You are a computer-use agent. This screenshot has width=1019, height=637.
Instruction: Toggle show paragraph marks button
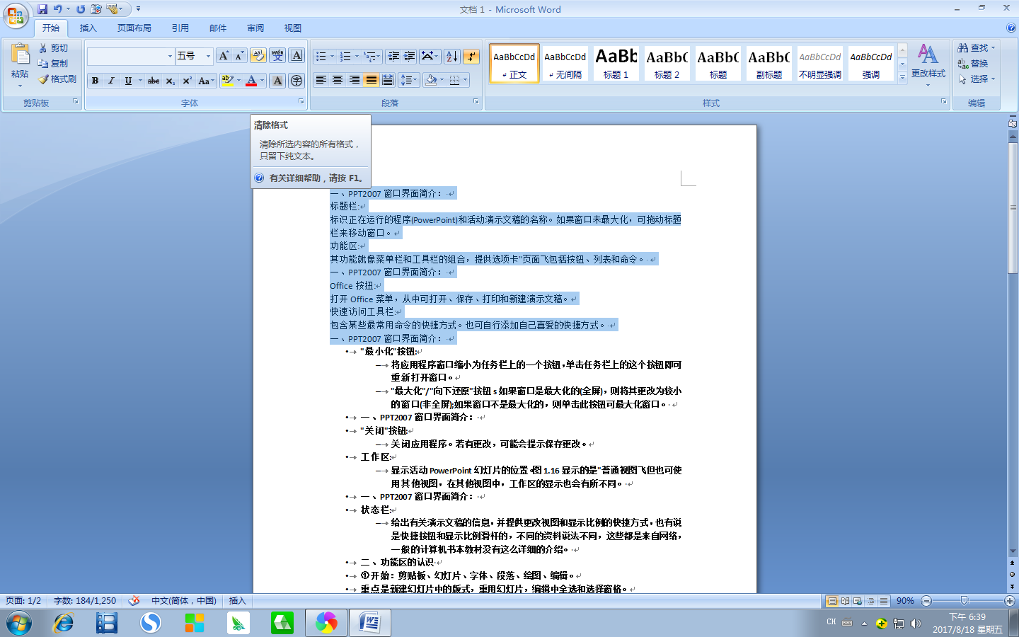pos(471,57)
